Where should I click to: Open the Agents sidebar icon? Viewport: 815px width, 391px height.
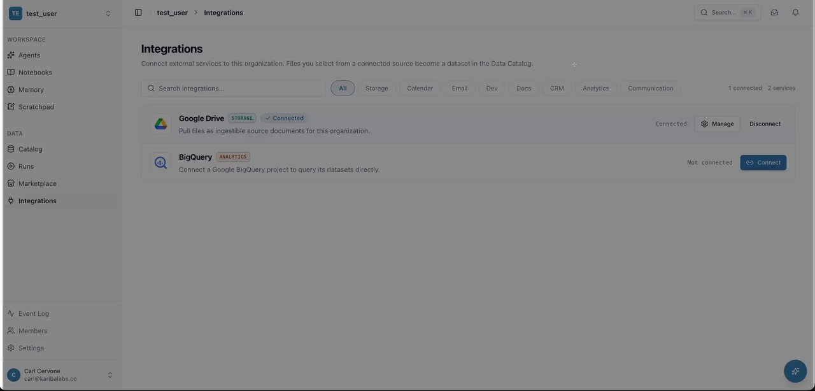11,55
